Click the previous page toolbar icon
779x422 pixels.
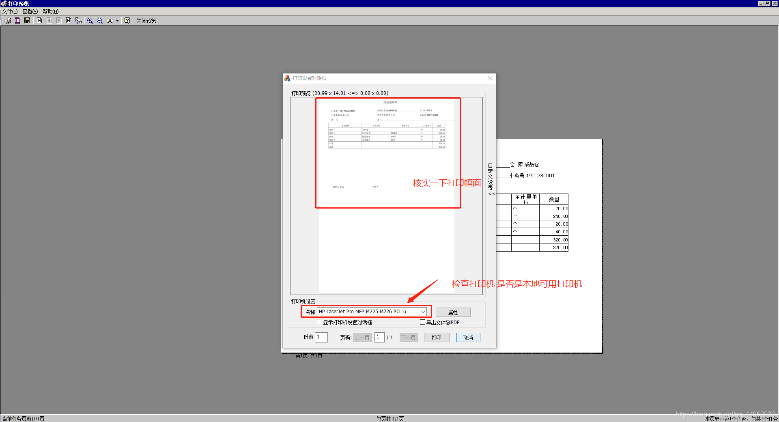pyautogui.click(x=49, y=21)
